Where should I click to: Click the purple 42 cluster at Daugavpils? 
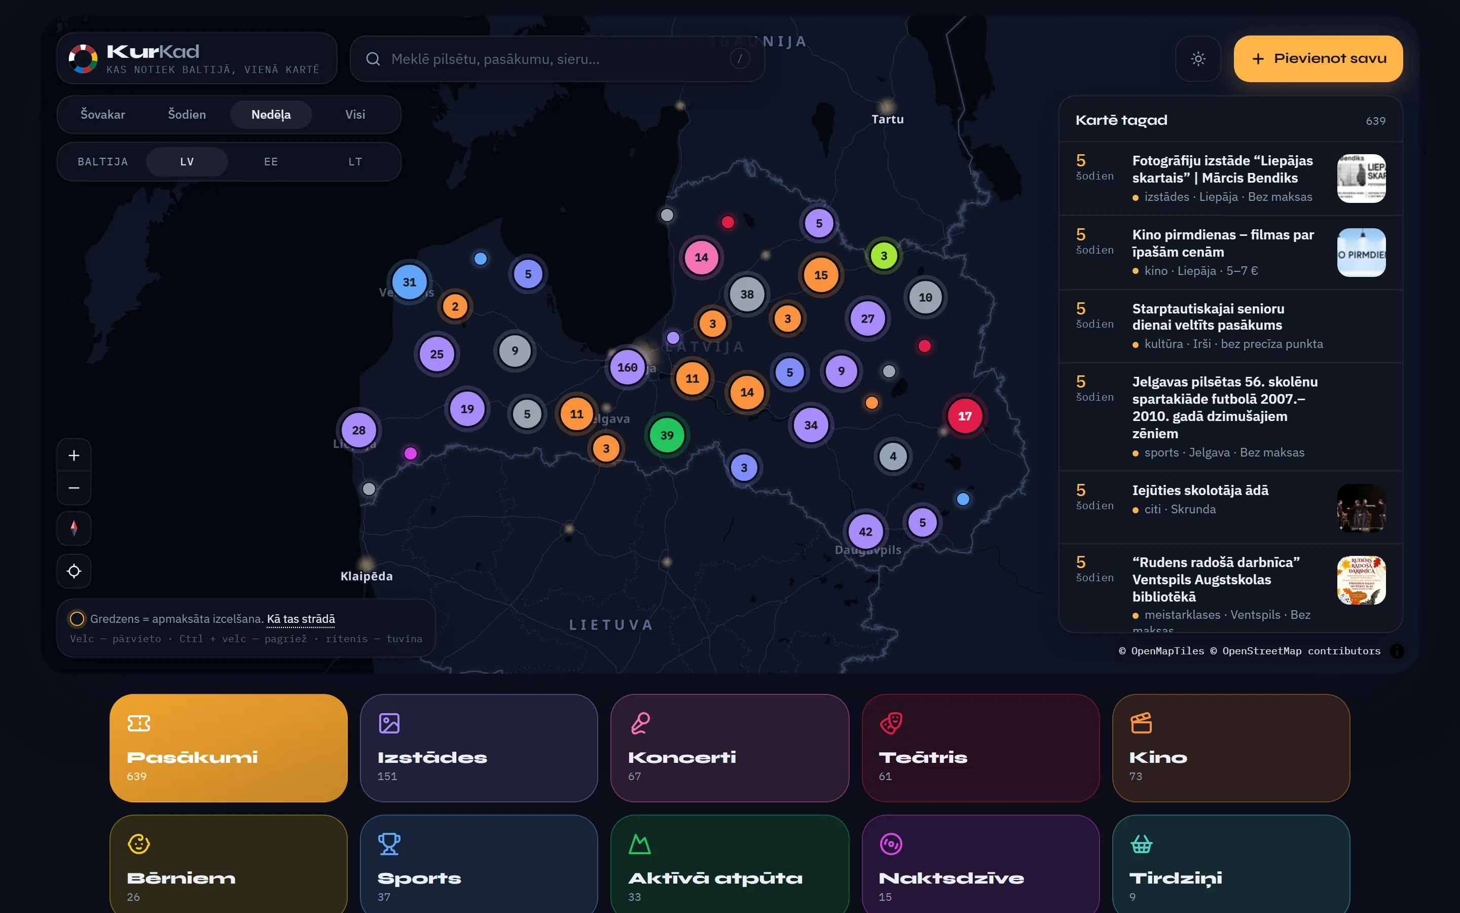coord(866,532)
